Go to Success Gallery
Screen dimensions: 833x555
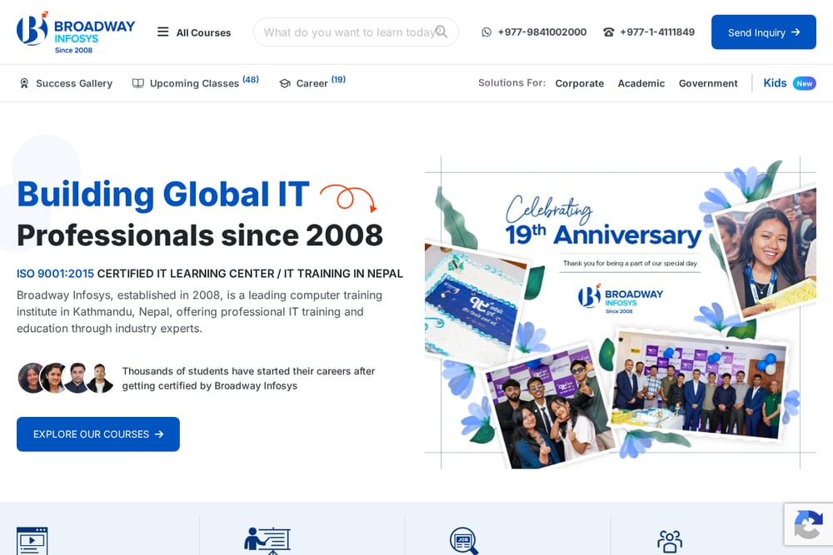[x=66, y=83]
